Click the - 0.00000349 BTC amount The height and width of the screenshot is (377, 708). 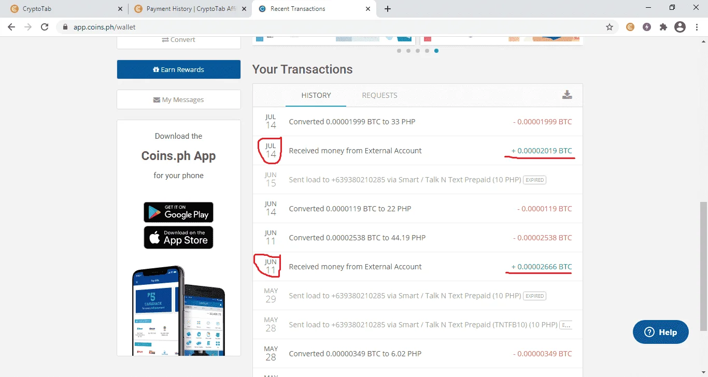click(543, 354)
